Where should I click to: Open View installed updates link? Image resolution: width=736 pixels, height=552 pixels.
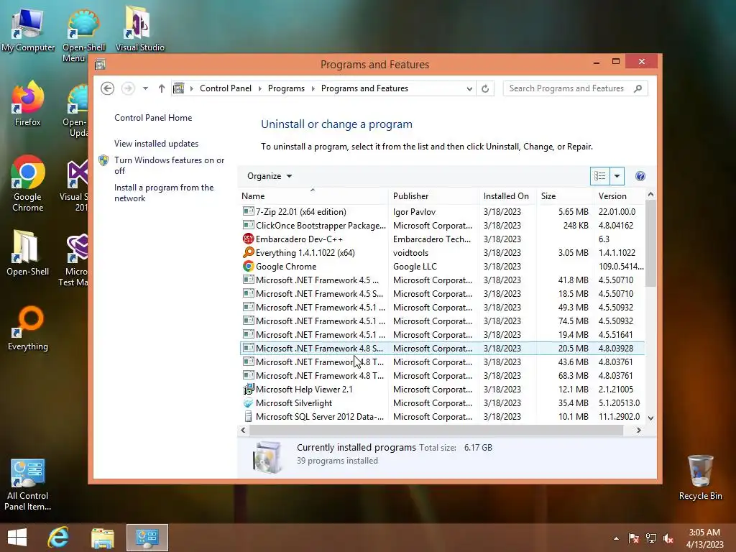pos(156,144)
